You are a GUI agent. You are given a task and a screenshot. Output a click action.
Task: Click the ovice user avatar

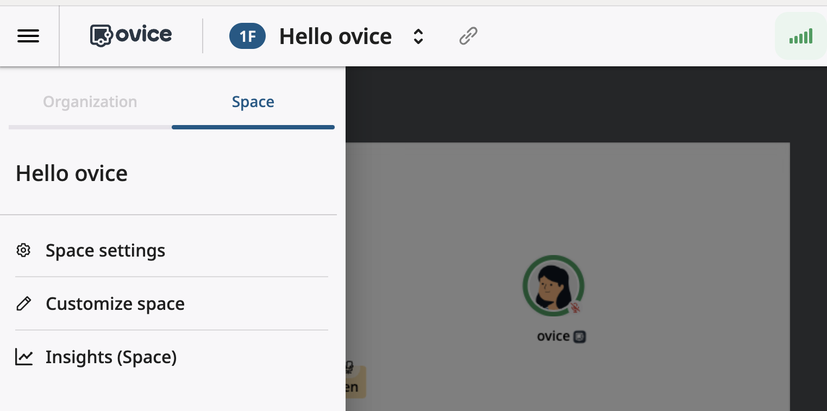click(553, 286)
